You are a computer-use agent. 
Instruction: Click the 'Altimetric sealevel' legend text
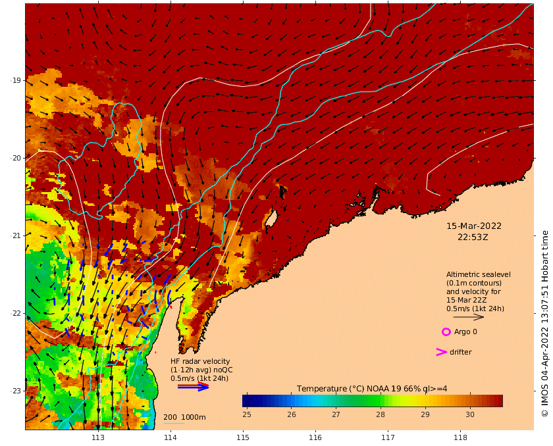tap(478, 274)
